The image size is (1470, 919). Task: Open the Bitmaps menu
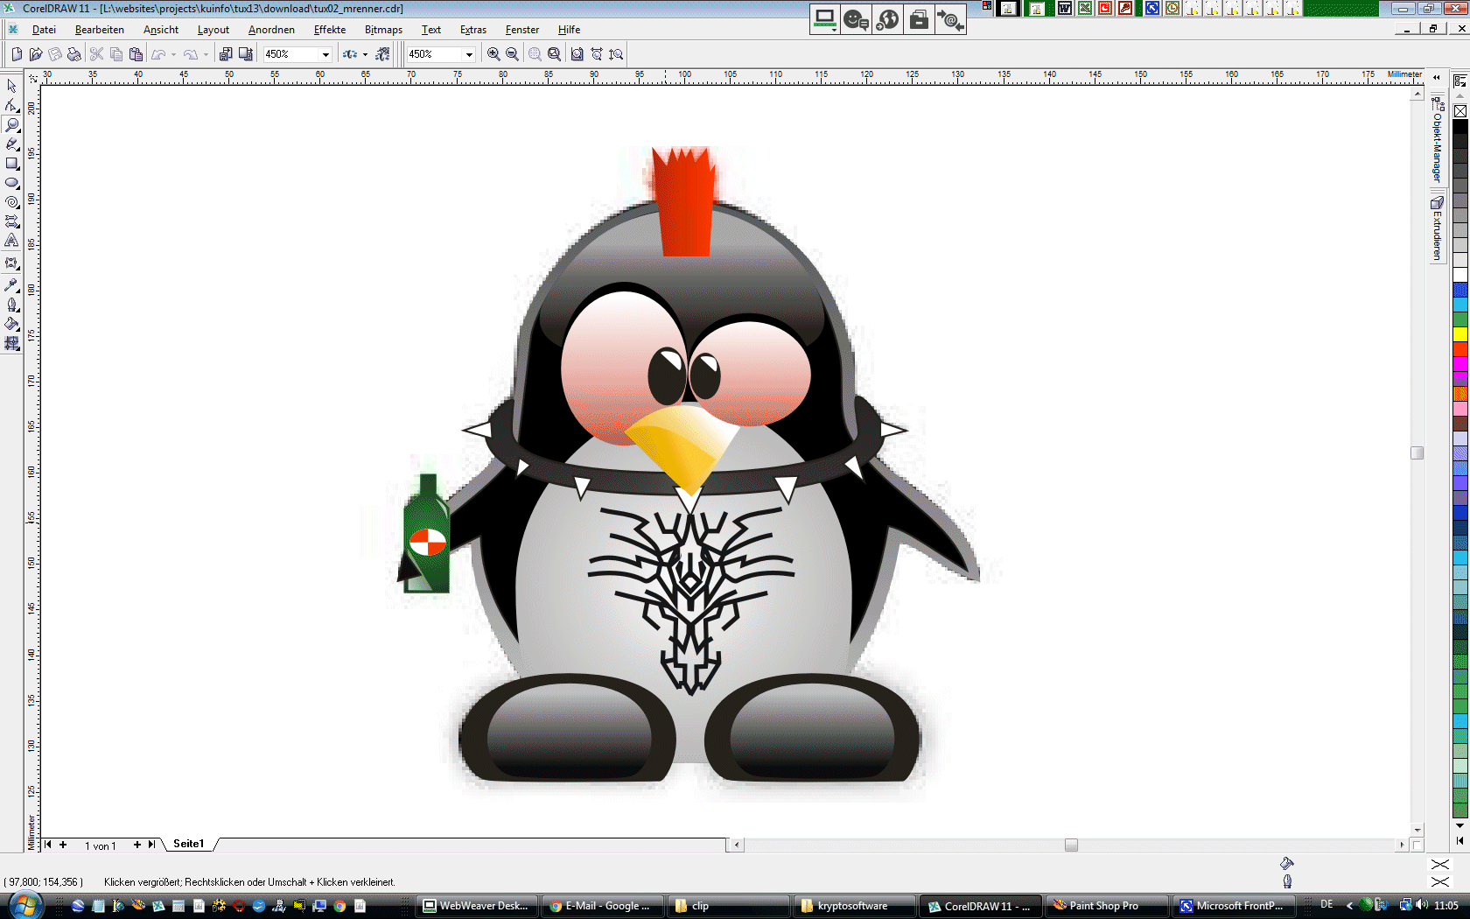[383, 30]
